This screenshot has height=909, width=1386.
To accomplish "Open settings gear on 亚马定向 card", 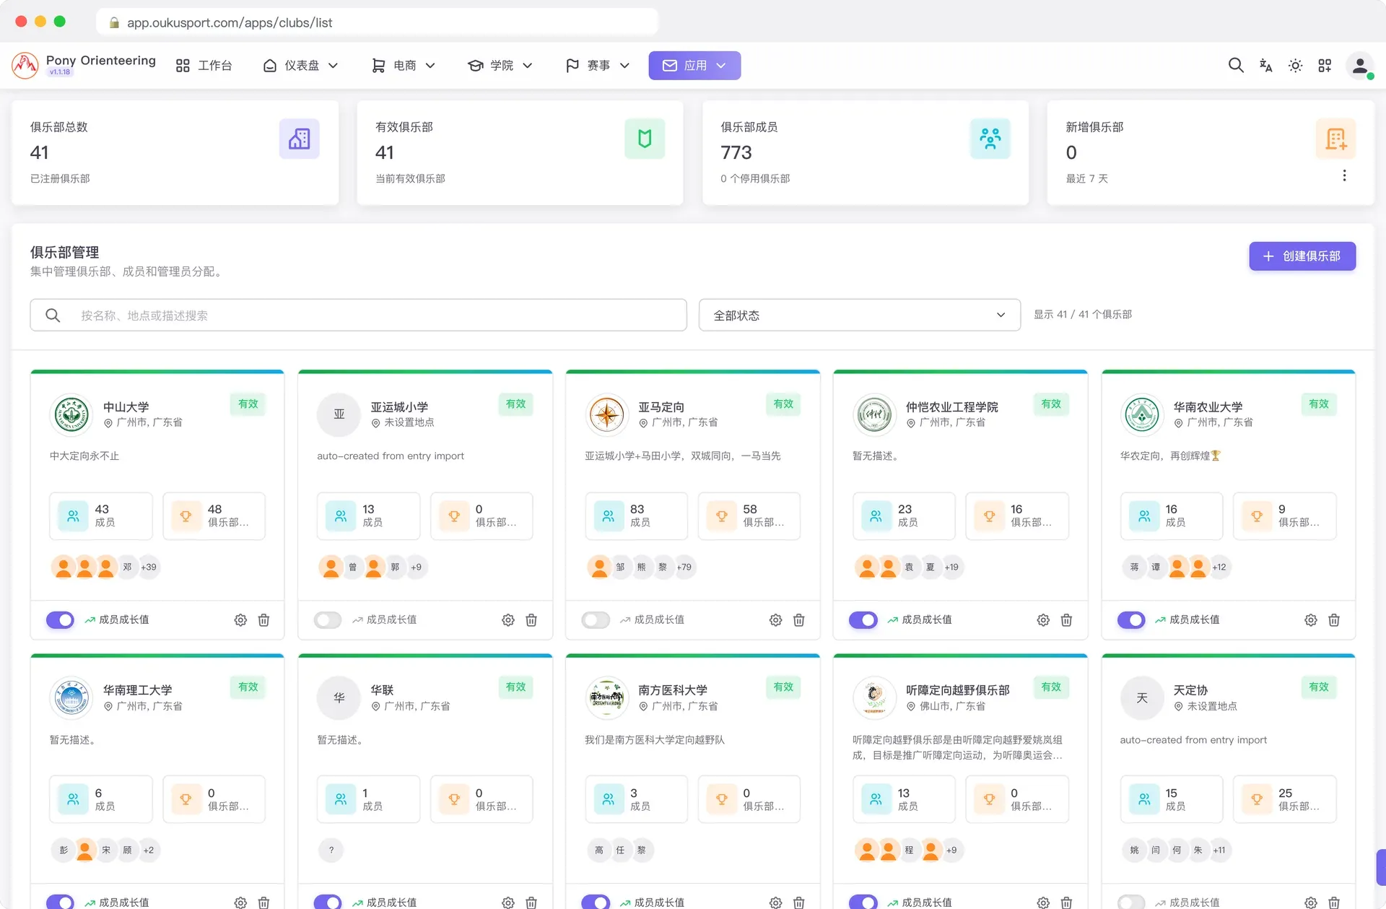I will pyautogui.click(x=776, y=620).
